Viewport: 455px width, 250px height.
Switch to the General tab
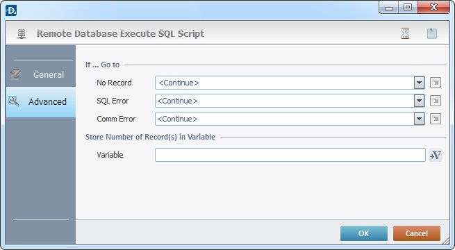point(40,74)
